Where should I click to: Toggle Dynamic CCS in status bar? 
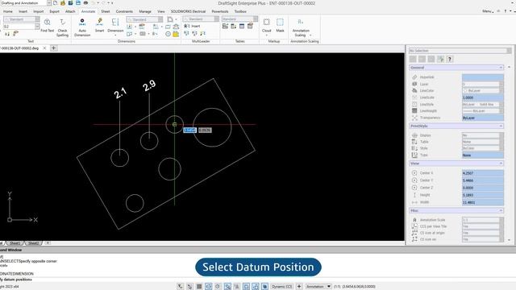coord(282,287)
